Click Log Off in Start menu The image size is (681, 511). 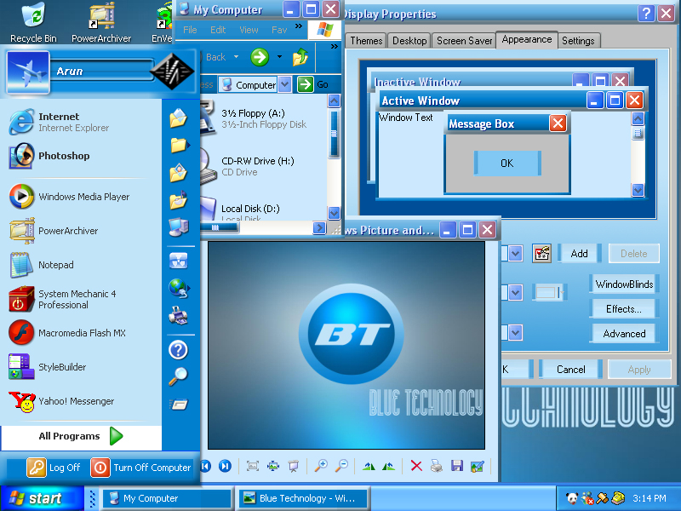(x=54, y=468)
